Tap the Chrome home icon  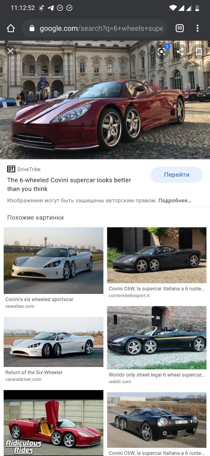click(11, 28)
